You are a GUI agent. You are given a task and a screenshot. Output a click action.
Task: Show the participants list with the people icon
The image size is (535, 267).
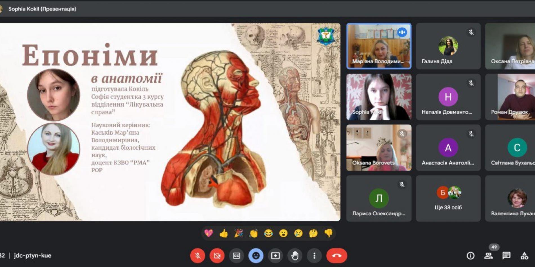coord(488,255)
